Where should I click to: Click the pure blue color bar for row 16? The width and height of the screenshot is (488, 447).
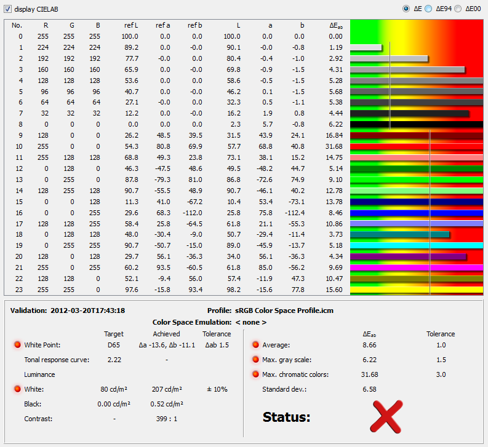coord(416,213)
